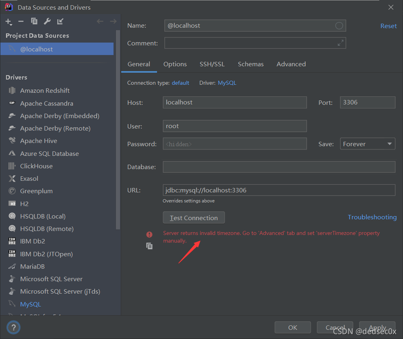The height and width of the screenshot is (339, 403).
Task: Switch to the General tab
Action: [139, 64]
